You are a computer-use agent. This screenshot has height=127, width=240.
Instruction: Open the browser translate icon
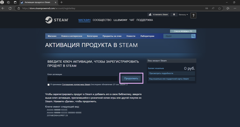tap(206, 8)
